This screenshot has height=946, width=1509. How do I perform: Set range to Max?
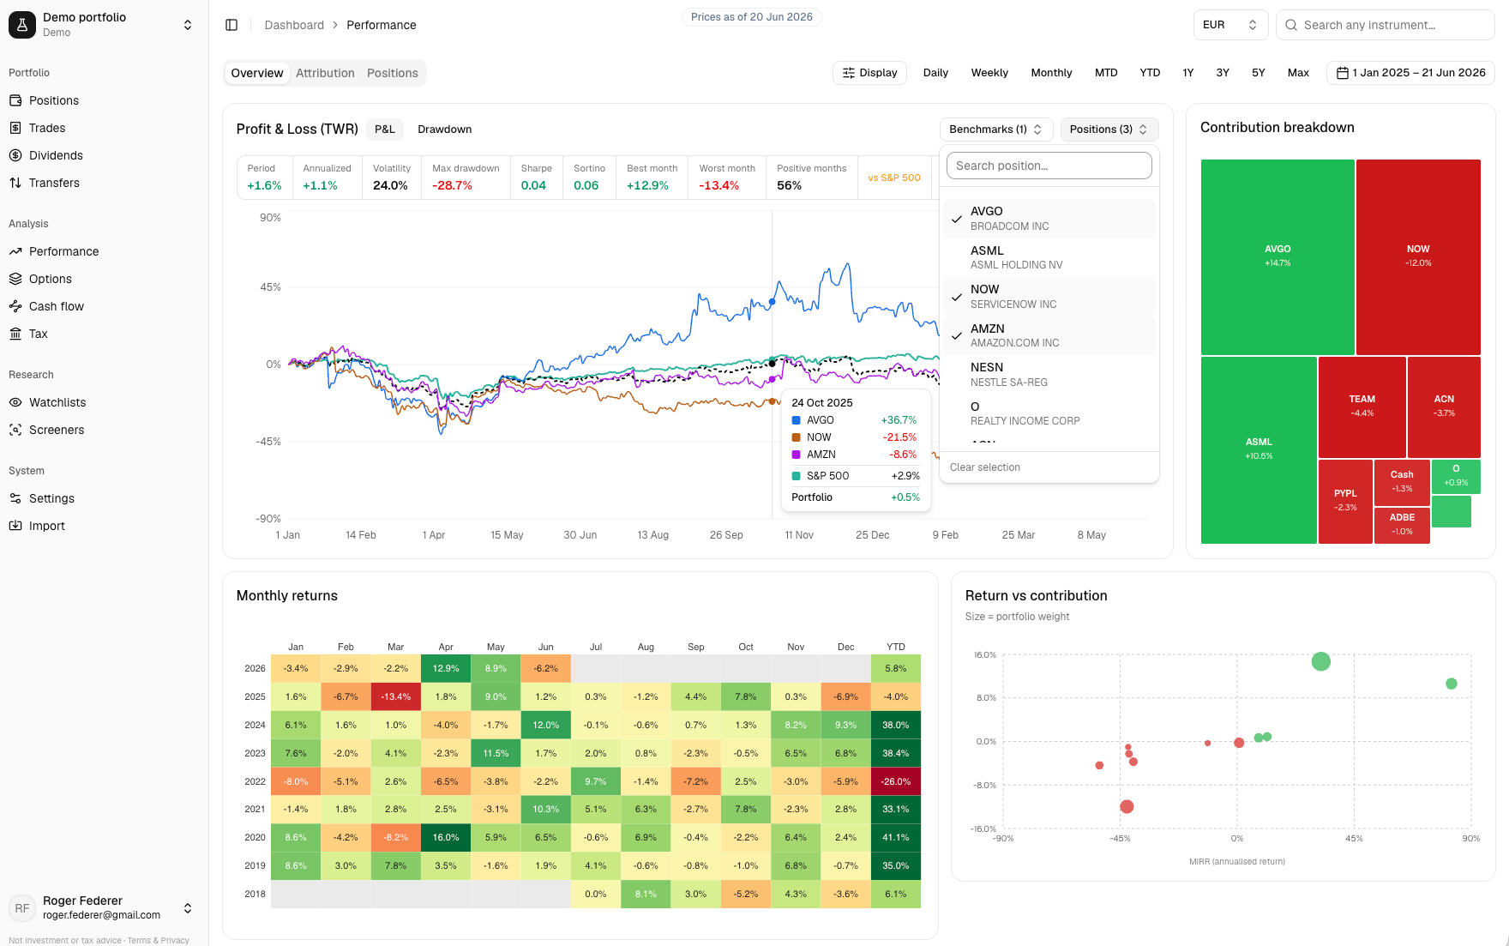1298,73
